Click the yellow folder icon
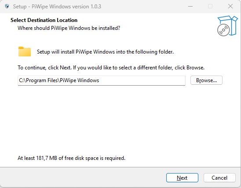The height and width of the screenshot is (188, 241). (25, 51)
